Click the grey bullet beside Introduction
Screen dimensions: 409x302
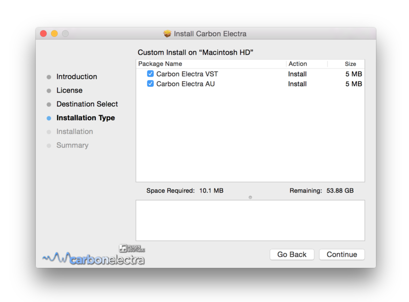tap(49, 77)
